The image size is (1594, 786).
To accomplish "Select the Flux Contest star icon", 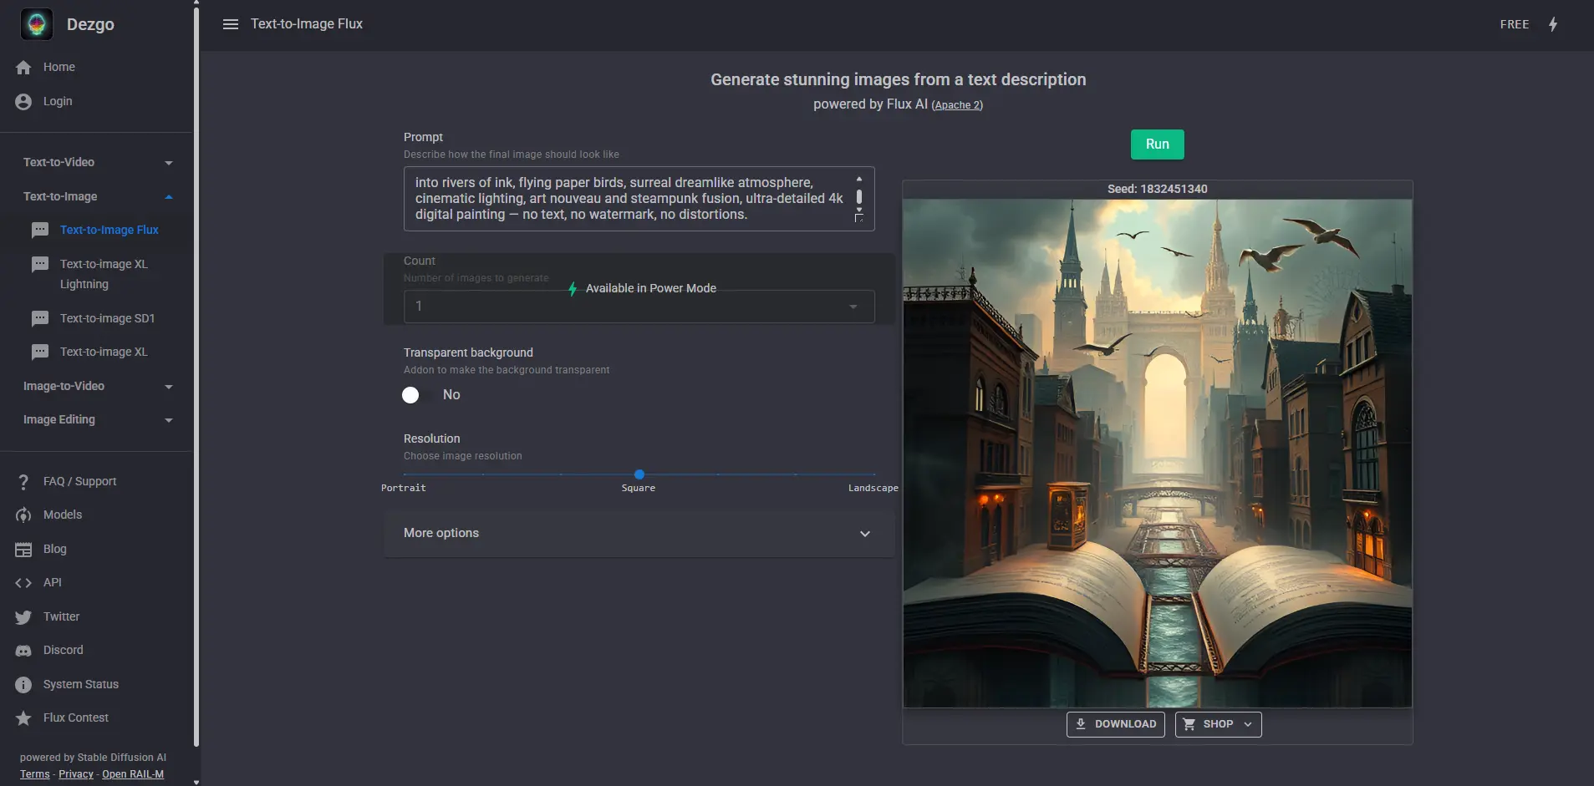I will [23, 718].
